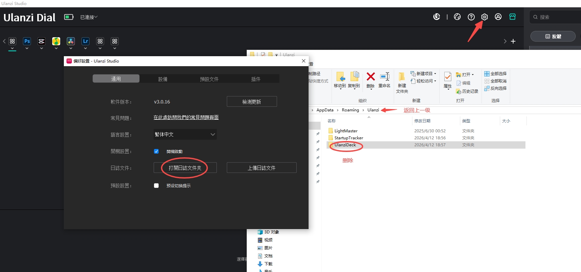This screenshot has width=581, height=272.
Task: Select the CapCut profile icon
Action: click(x=42, y=41)
